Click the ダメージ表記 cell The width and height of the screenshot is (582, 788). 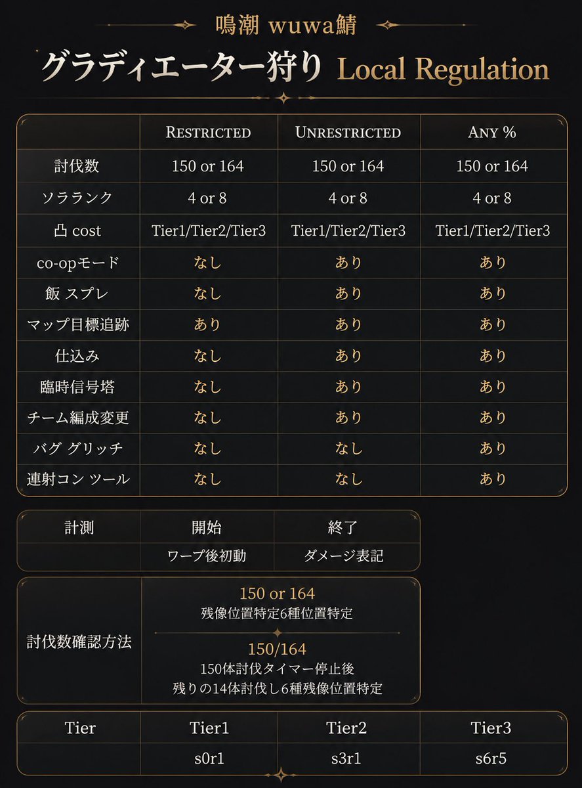pos(344,556)
